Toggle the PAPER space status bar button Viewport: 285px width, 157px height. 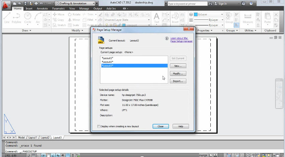click(x=203, y=155)
